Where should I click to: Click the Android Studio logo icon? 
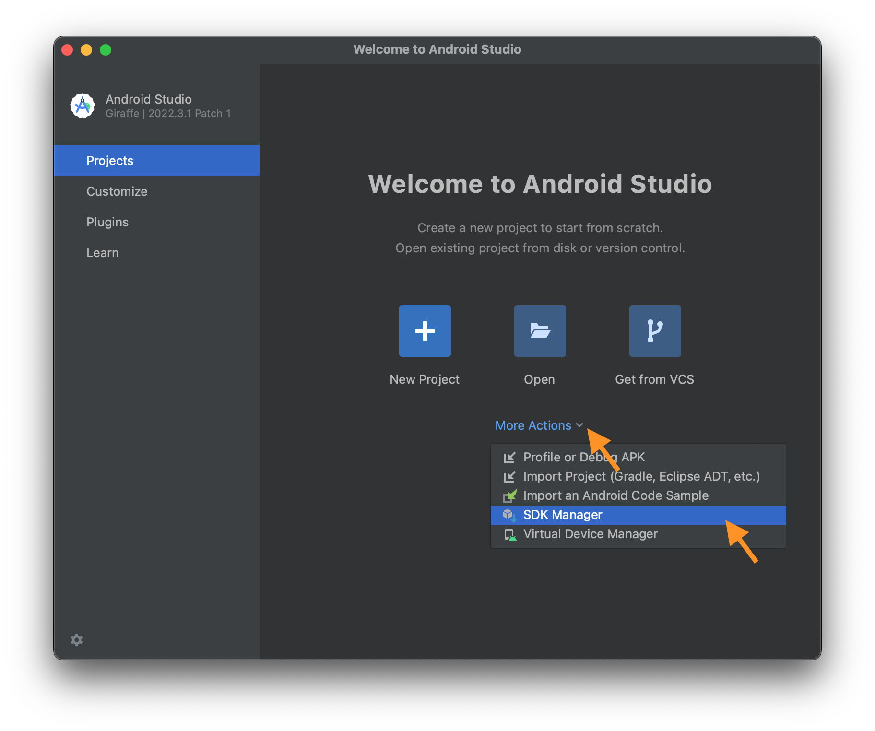pyautogui.click(x=83, y=106)
